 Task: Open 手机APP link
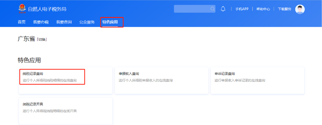[x=242, y=9]
